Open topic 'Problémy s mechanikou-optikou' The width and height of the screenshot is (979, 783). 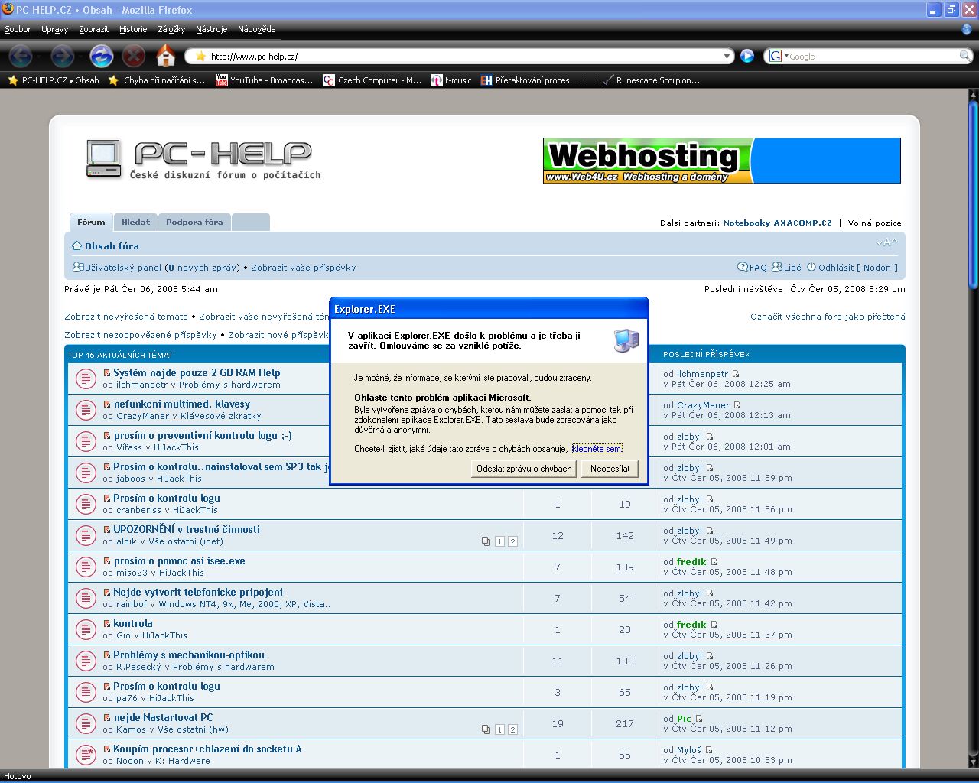[x=189, y=655]
